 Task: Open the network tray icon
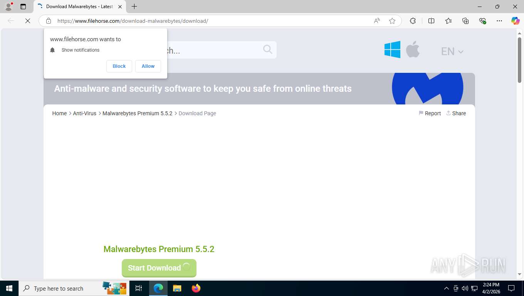474,288
